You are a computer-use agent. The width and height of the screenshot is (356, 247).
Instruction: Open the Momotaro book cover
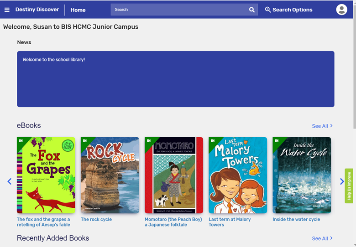(174, 175)
